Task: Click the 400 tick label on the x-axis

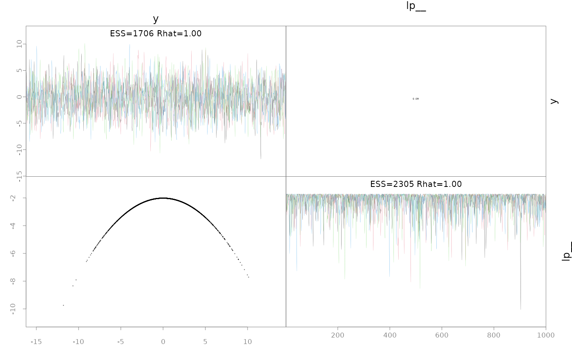Action: [390, 335]
